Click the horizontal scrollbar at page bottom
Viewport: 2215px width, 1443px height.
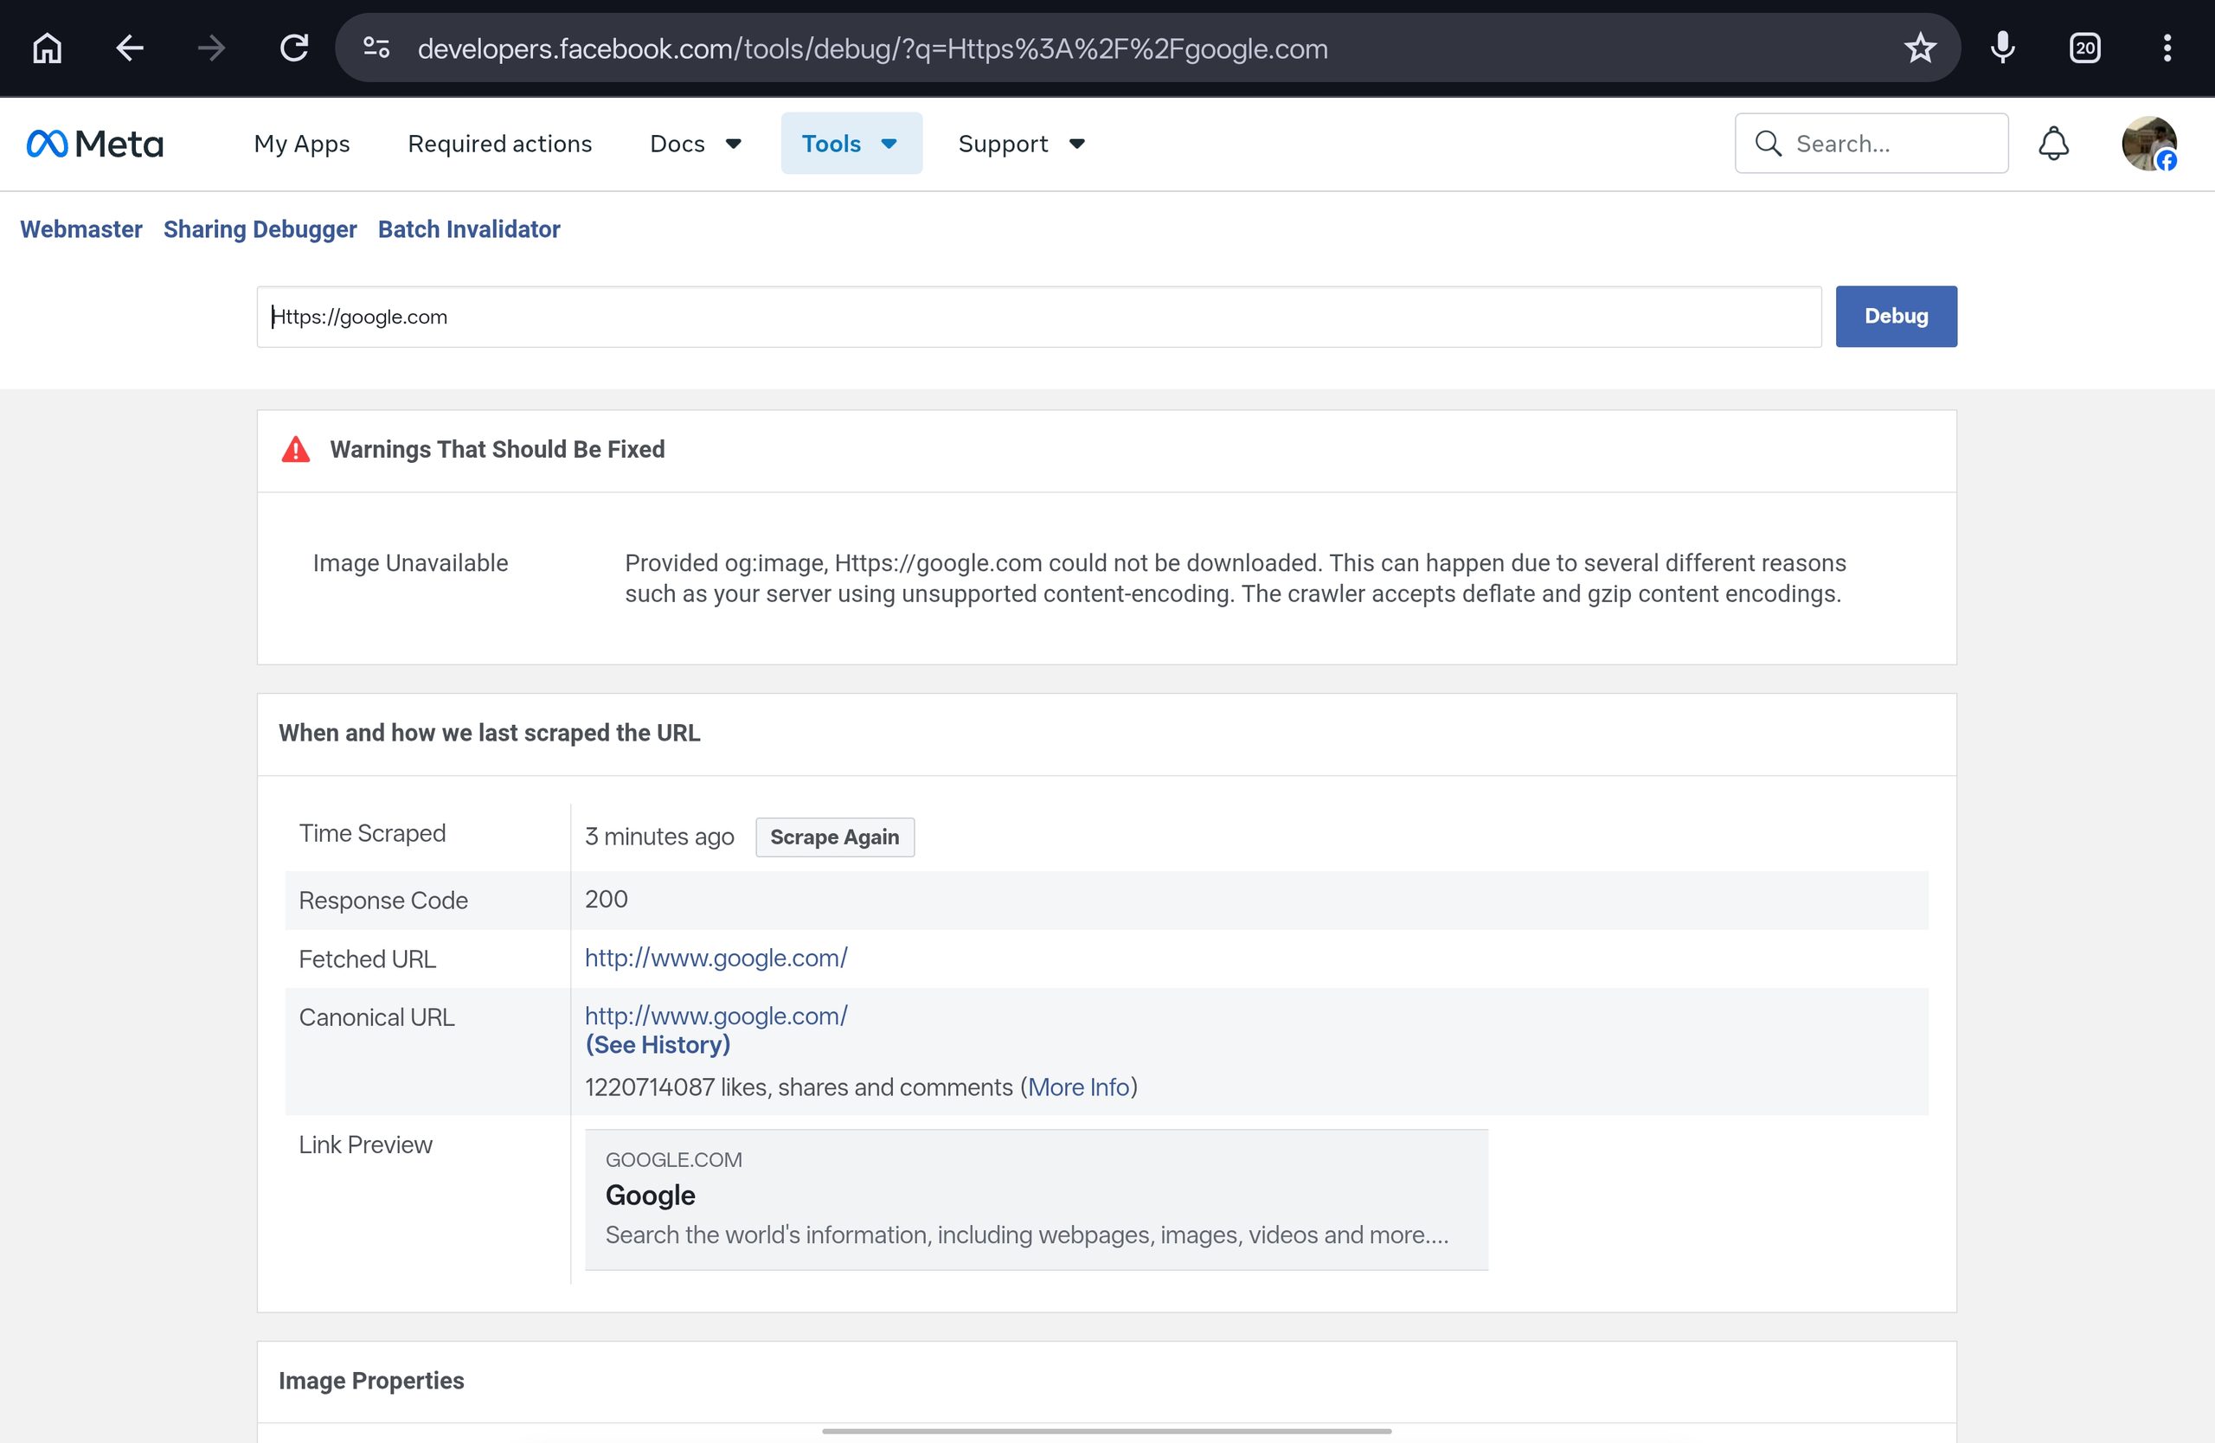click(x=1107, y=1431)
